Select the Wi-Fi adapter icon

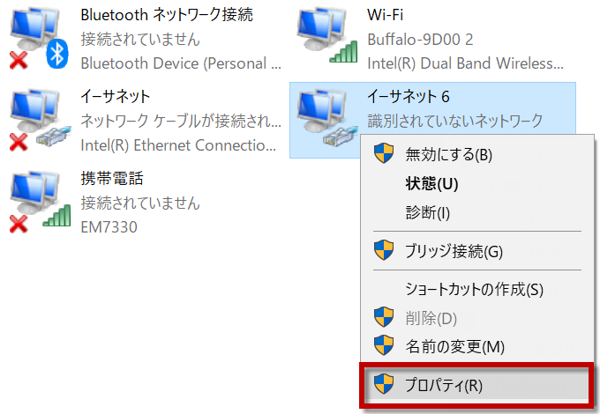tap(327, 35)
